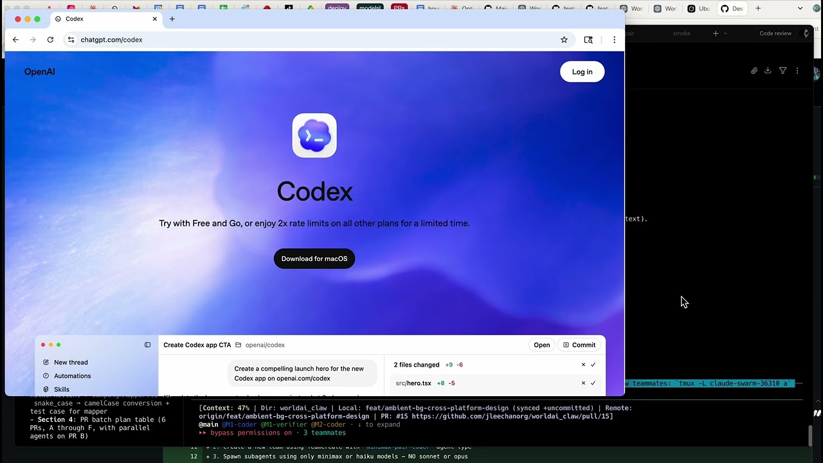Screen dimensions: 823x463
Task: Click 'bypass permissions on' in the terminal
Action: (x=250, y=433)
